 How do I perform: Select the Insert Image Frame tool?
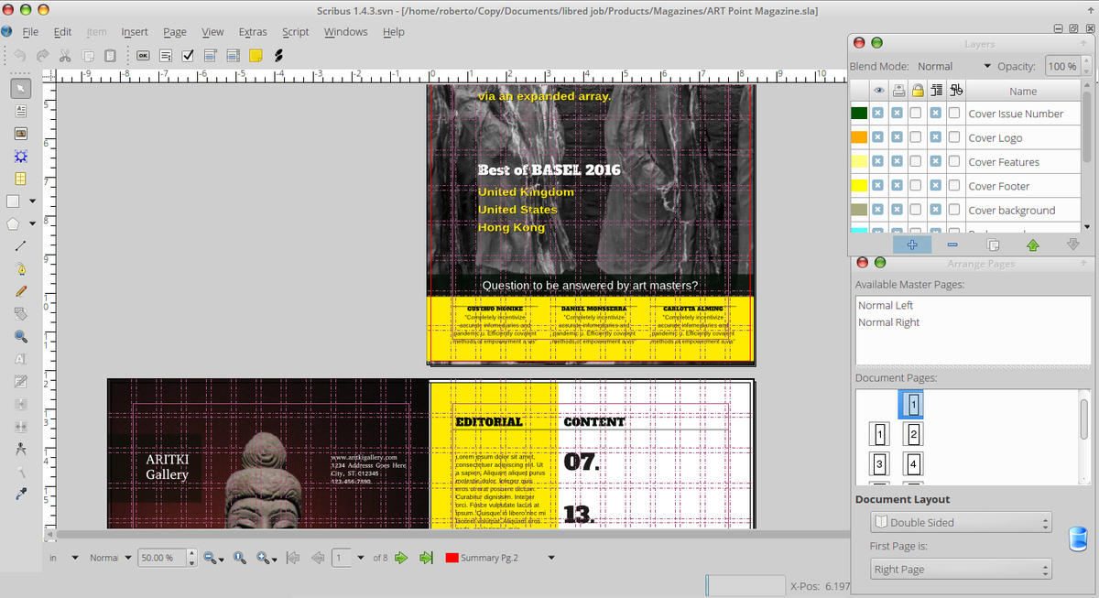coord(20,134)
